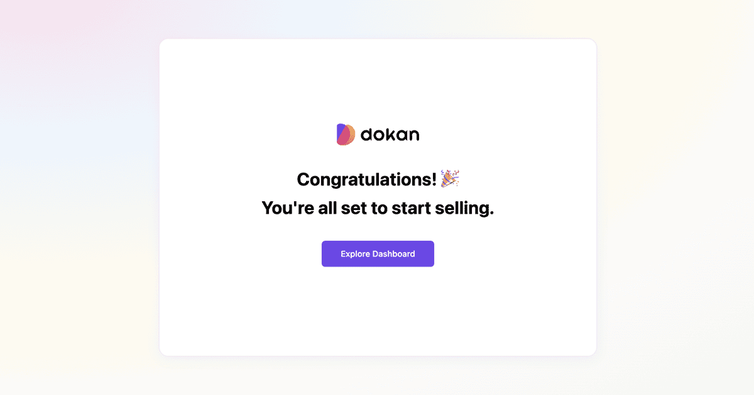Click the space above the Dokan logo
The image size is (754, 395).
pos(377,82)
